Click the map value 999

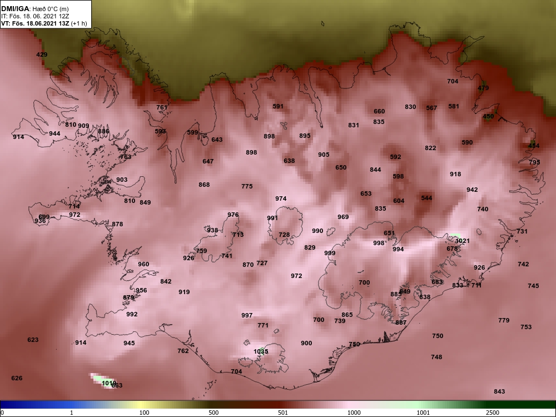click(x=329, y=253)
